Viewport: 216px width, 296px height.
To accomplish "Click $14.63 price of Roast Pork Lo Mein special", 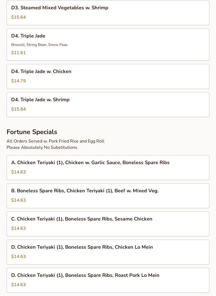I will pos(19,285).
